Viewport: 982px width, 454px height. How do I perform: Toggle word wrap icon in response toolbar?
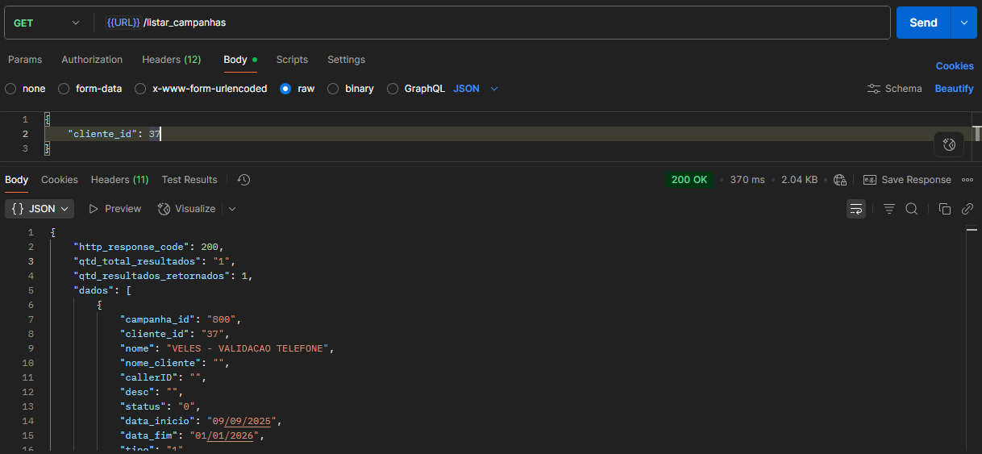tap(856, 209)
